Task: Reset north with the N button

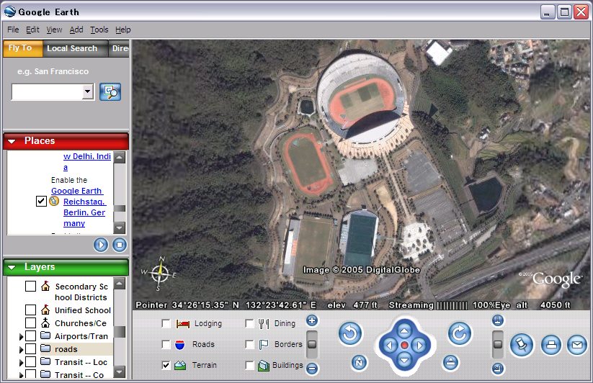Action: point(358,361)
